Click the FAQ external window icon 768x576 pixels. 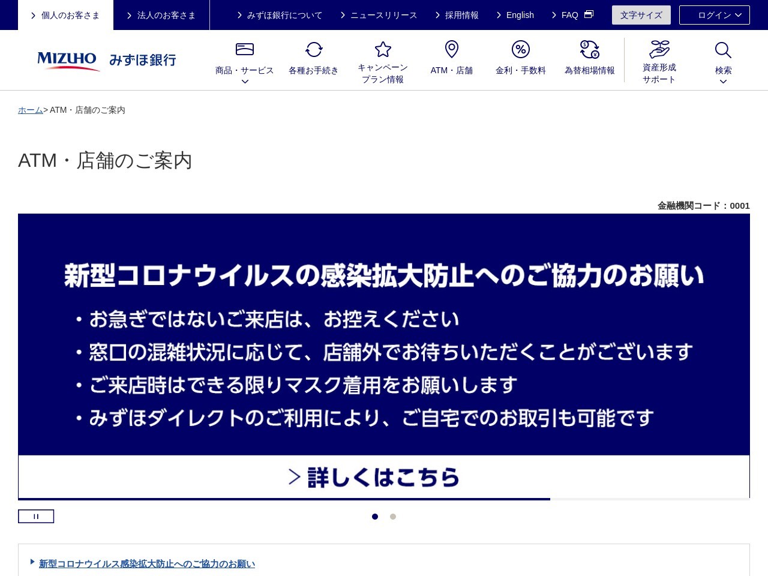589,14
